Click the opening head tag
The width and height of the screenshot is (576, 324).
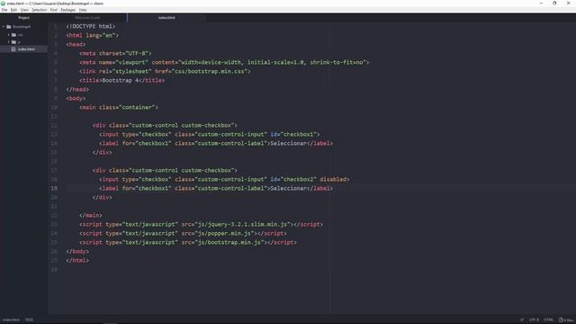pos(76,44)
